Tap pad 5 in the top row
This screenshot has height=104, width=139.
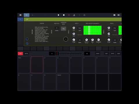click(89, 64)
